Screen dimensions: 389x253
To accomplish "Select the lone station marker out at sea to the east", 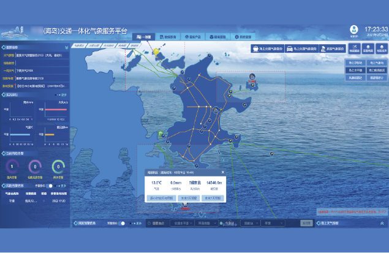I will pyautogui.click(x=272, y=154).
